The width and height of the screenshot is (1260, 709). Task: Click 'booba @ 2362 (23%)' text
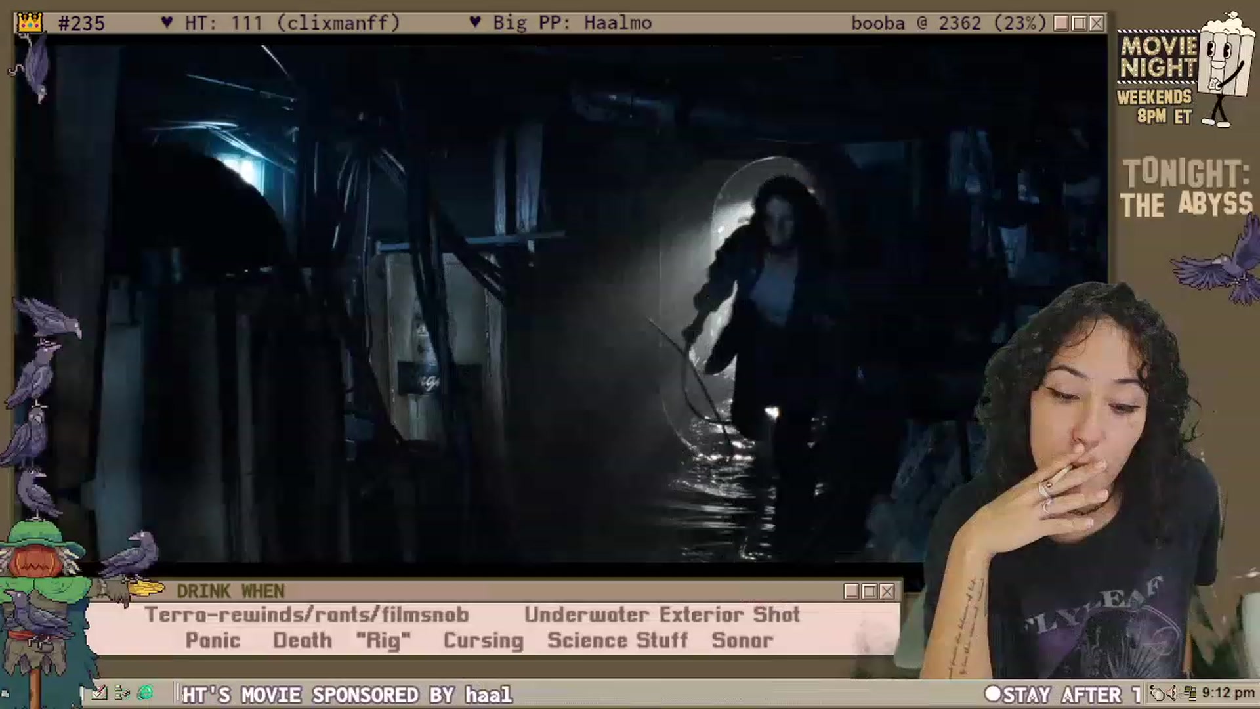(x=948, y=23)
